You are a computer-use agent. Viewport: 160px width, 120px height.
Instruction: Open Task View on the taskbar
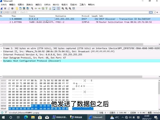[x=18, y=117]
